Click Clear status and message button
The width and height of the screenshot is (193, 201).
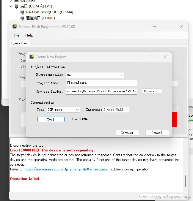click(161, 196)
